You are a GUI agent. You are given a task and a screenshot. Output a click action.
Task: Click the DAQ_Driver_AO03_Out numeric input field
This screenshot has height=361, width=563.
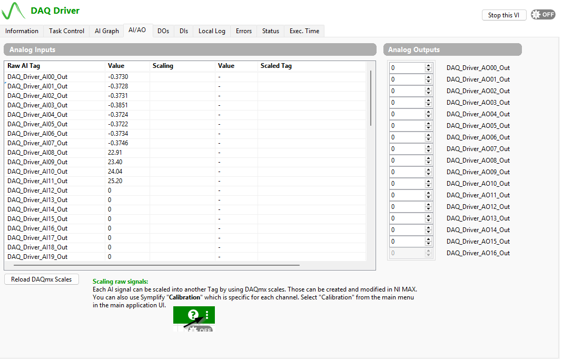point(408,103)
